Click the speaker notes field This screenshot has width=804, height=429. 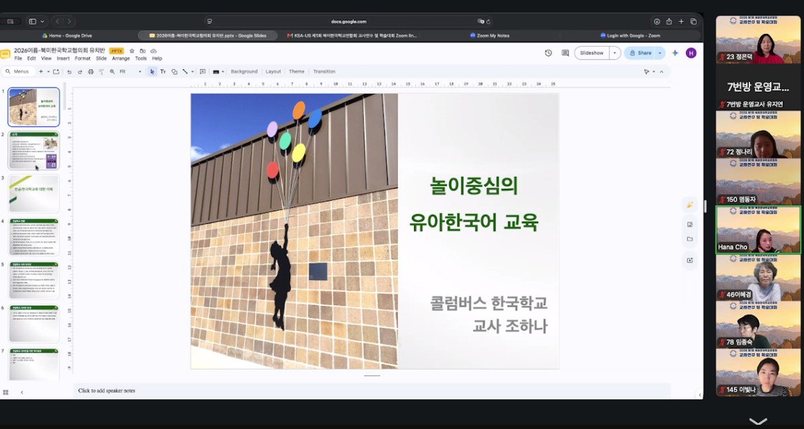[372, 391]
